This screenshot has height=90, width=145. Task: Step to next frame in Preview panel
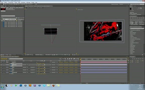click(x=136, y=18)
